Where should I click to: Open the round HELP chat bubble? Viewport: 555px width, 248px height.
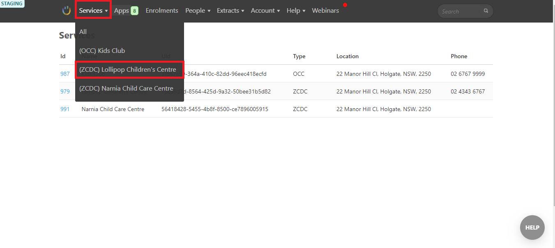click(x=532, y=228)
